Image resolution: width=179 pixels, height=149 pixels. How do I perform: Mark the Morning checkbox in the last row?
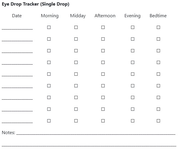(x=49, y=121)
